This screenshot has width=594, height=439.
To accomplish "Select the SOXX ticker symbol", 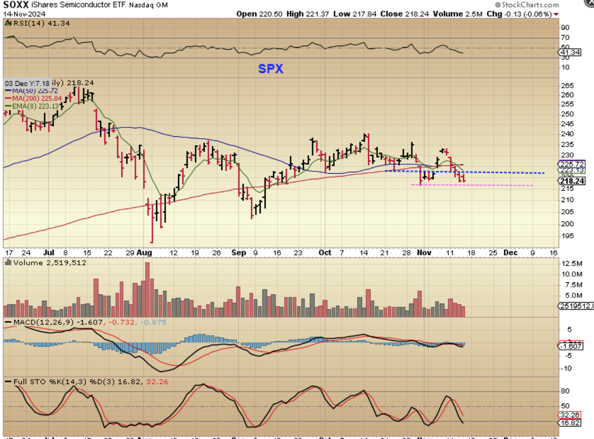I will [16, 5].
